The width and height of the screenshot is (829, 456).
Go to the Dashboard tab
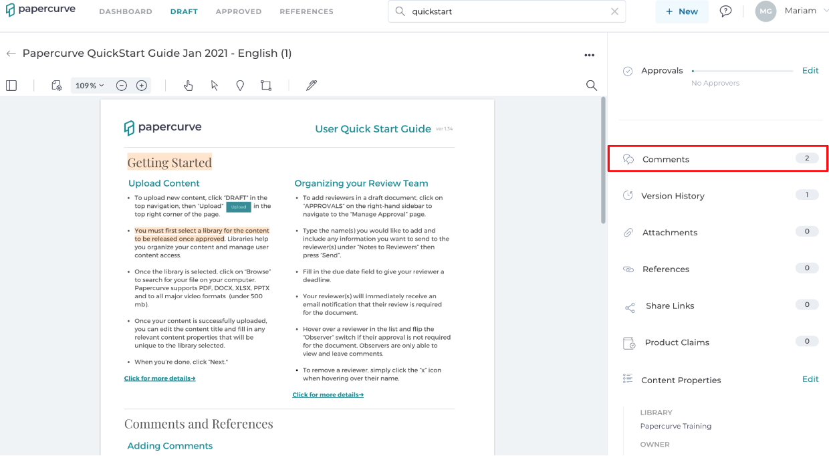126,11
